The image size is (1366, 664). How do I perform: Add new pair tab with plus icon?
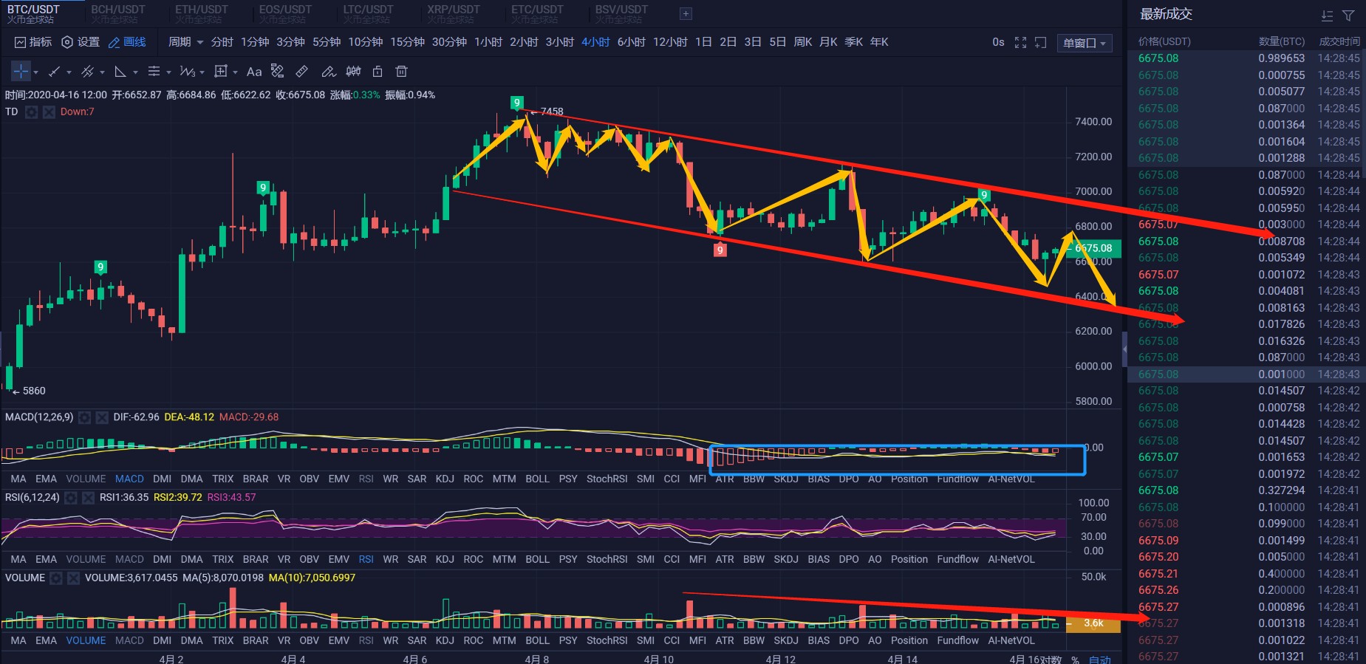pos(686,13)
